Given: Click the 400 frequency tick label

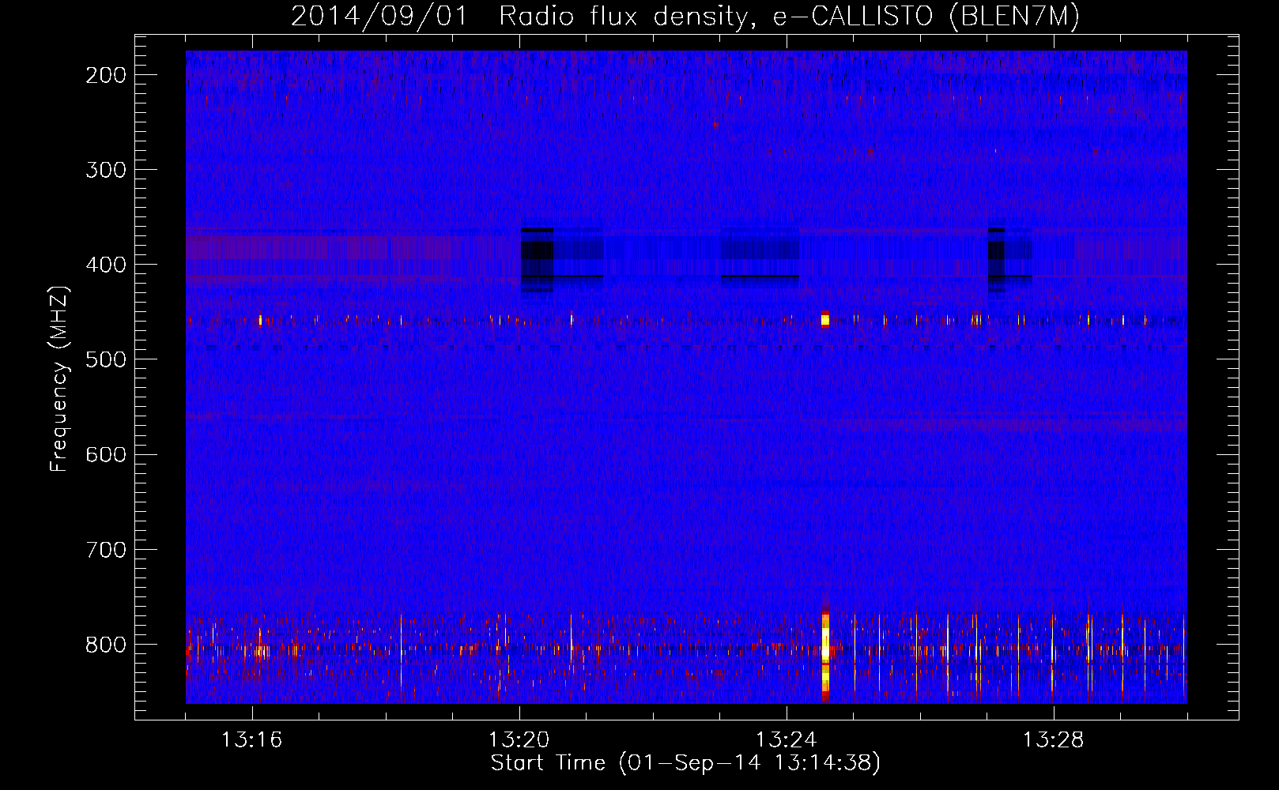Looking at the screenshot, I should point(106,265).
